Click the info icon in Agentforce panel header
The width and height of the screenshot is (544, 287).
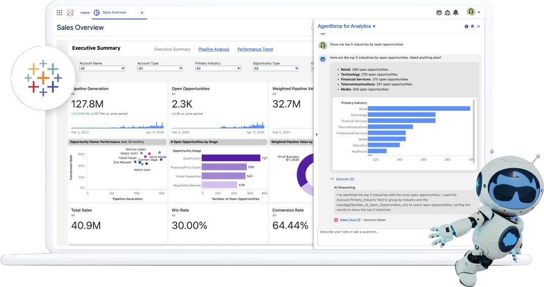[466, 26]
